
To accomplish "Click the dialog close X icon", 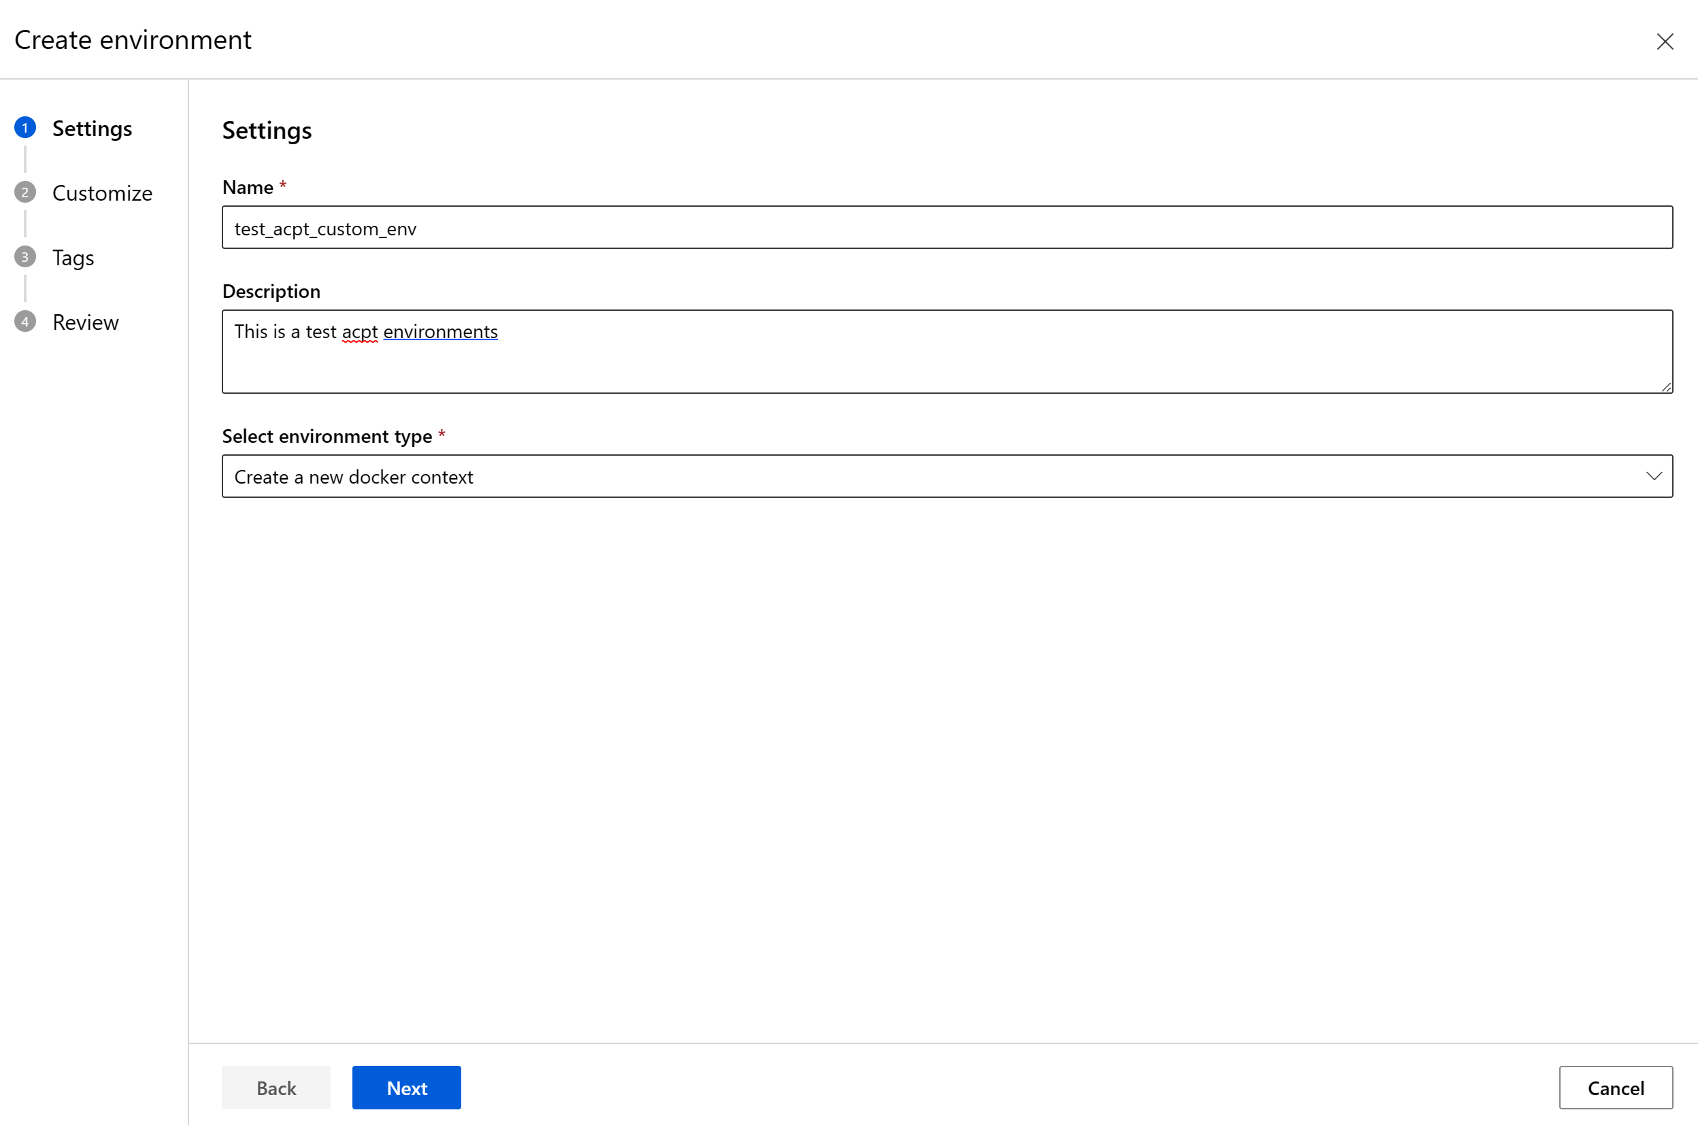I will tap(1665, 41).
